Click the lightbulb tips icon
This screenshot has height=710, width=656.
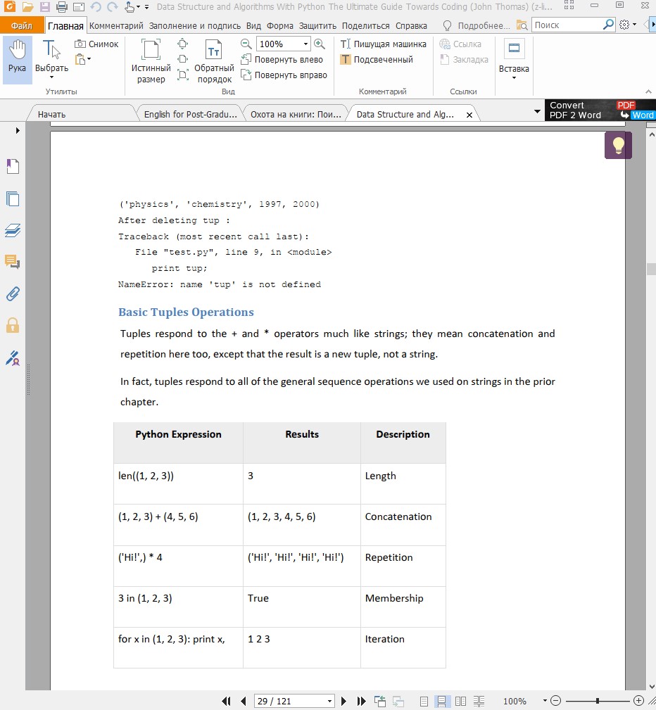point(618,146)
